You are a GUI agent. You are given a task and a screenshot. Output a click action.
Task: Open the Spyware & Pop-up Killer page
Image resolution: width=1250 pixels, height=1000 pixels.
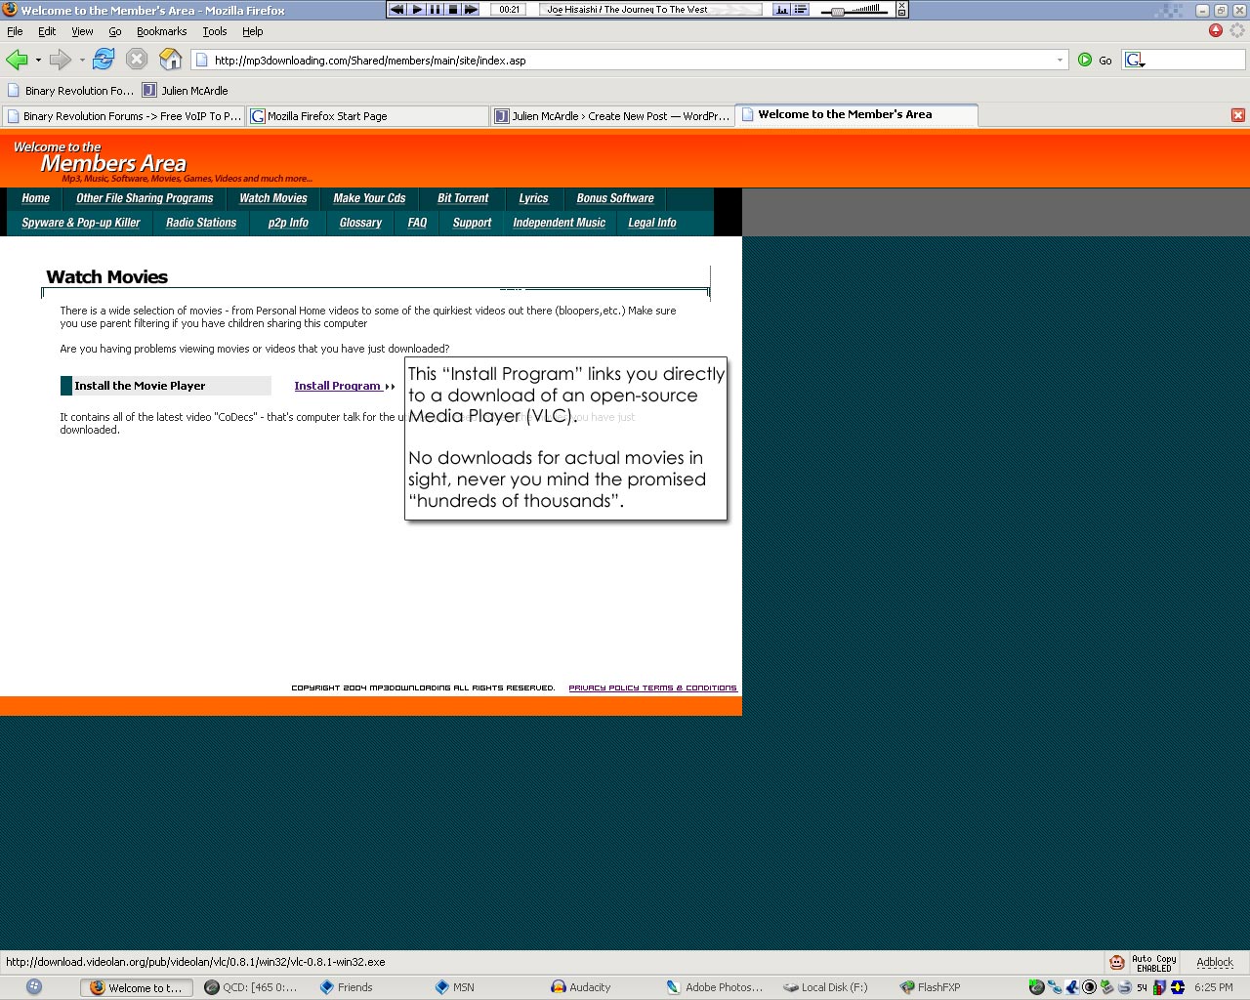coord(81,223)
